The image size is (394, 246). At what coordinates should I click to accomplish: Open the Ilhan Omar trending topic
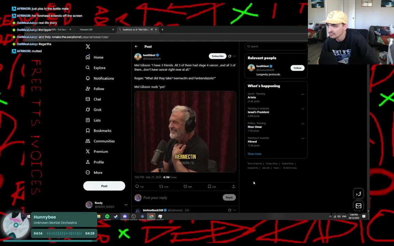coord(255,127)
